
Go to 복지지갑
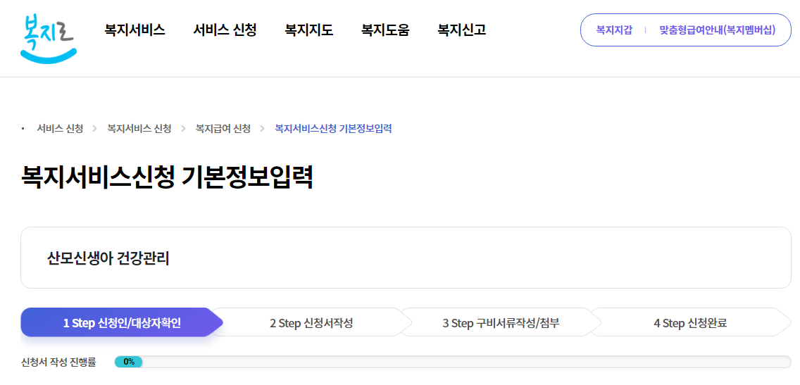pos(614,30)
